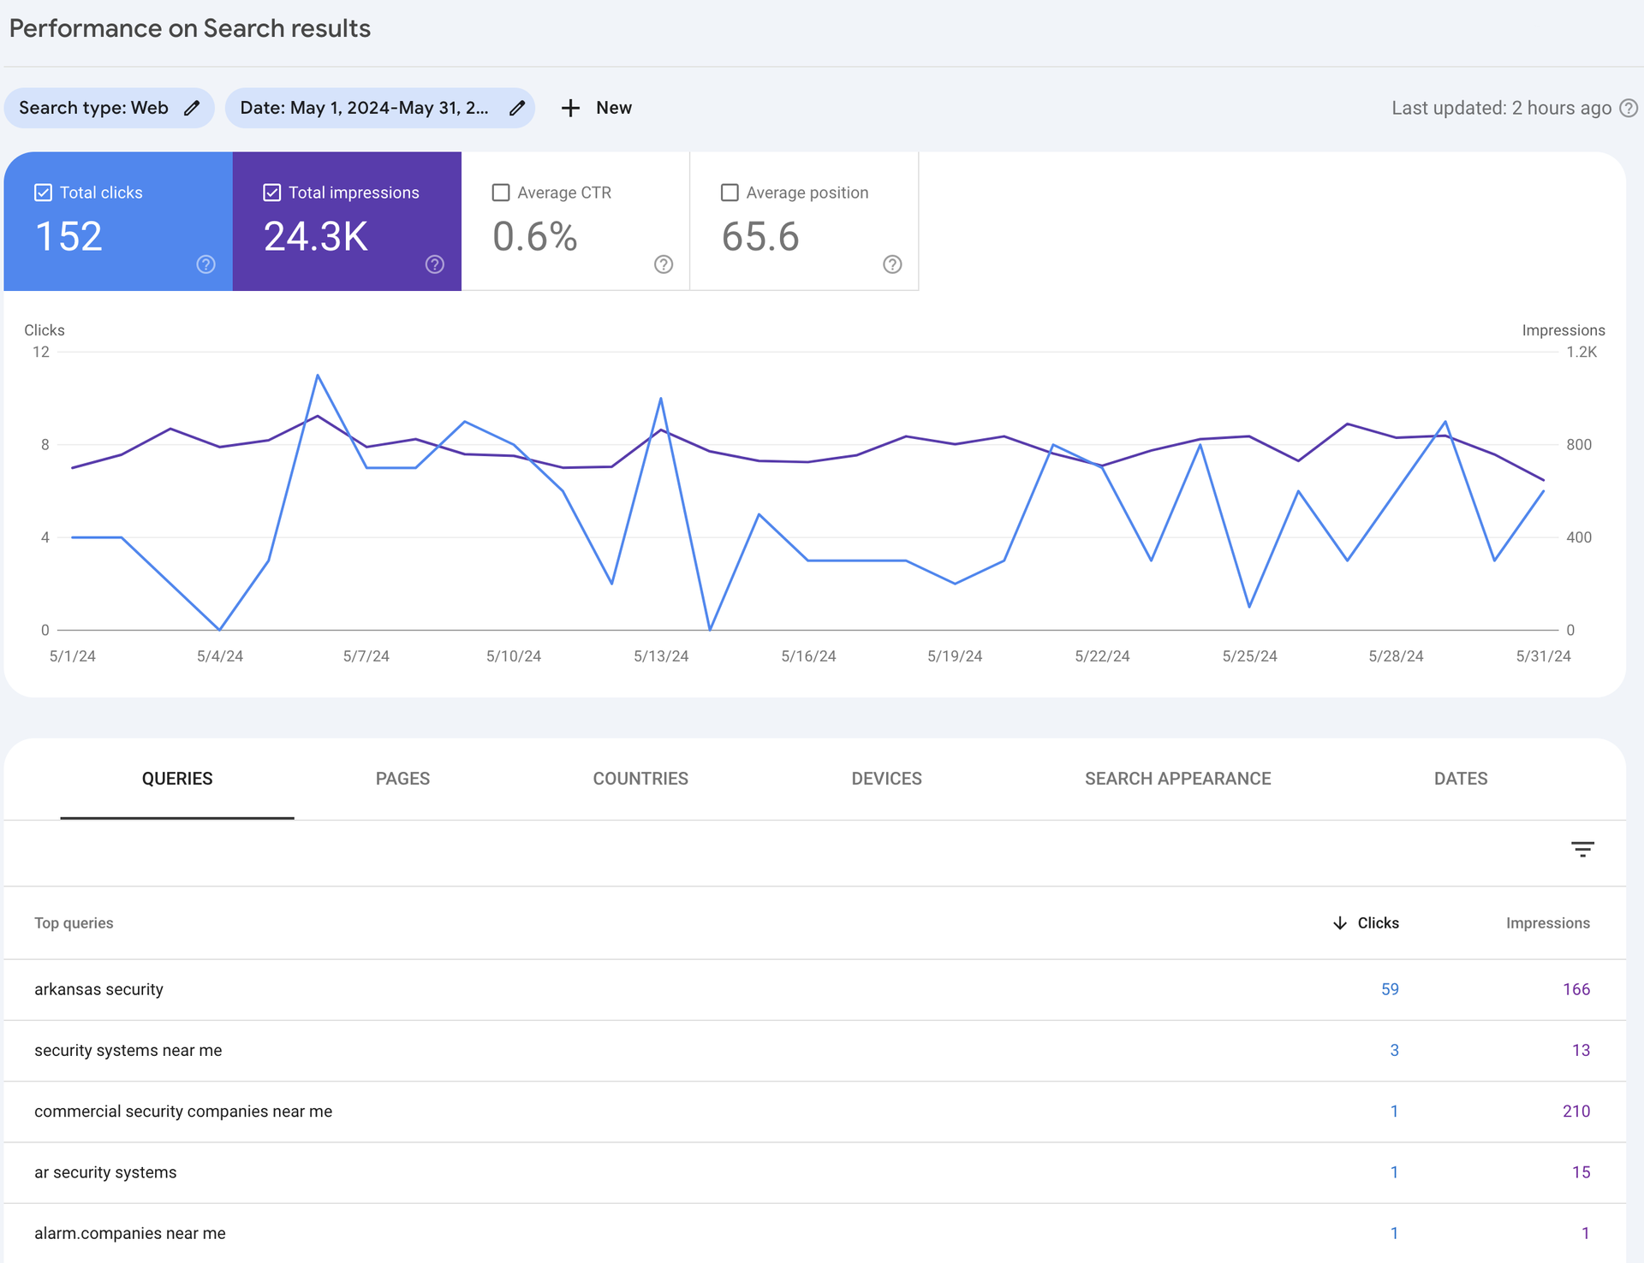1644x1263 pixels.
Task: Open the table filter rows icon
Action: click(1582, 849)
